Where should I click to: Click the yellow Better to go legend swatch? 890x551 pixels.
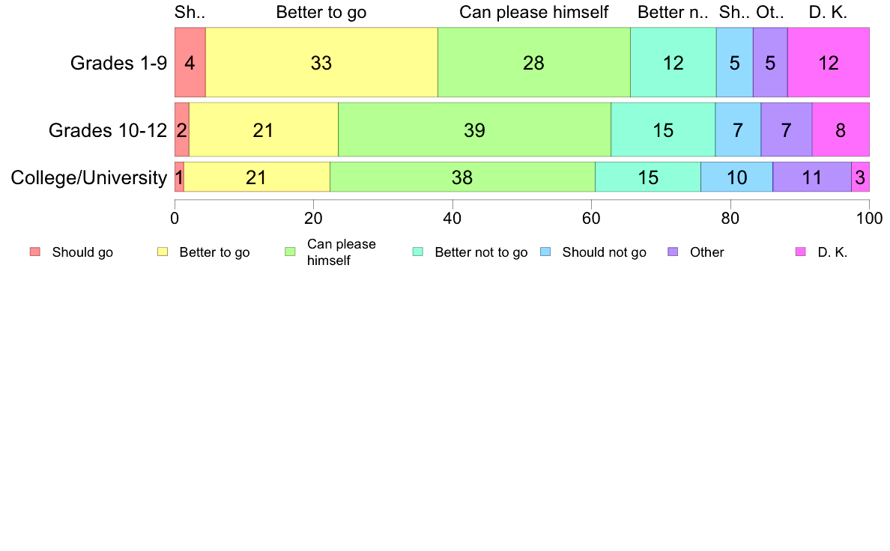click(163, 252)
